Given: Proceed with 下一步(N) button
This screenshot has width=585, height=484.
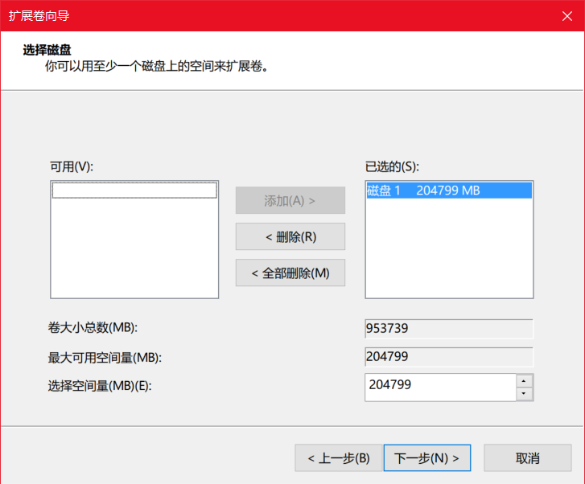Looking at the screenshot, I should [427, 458].
